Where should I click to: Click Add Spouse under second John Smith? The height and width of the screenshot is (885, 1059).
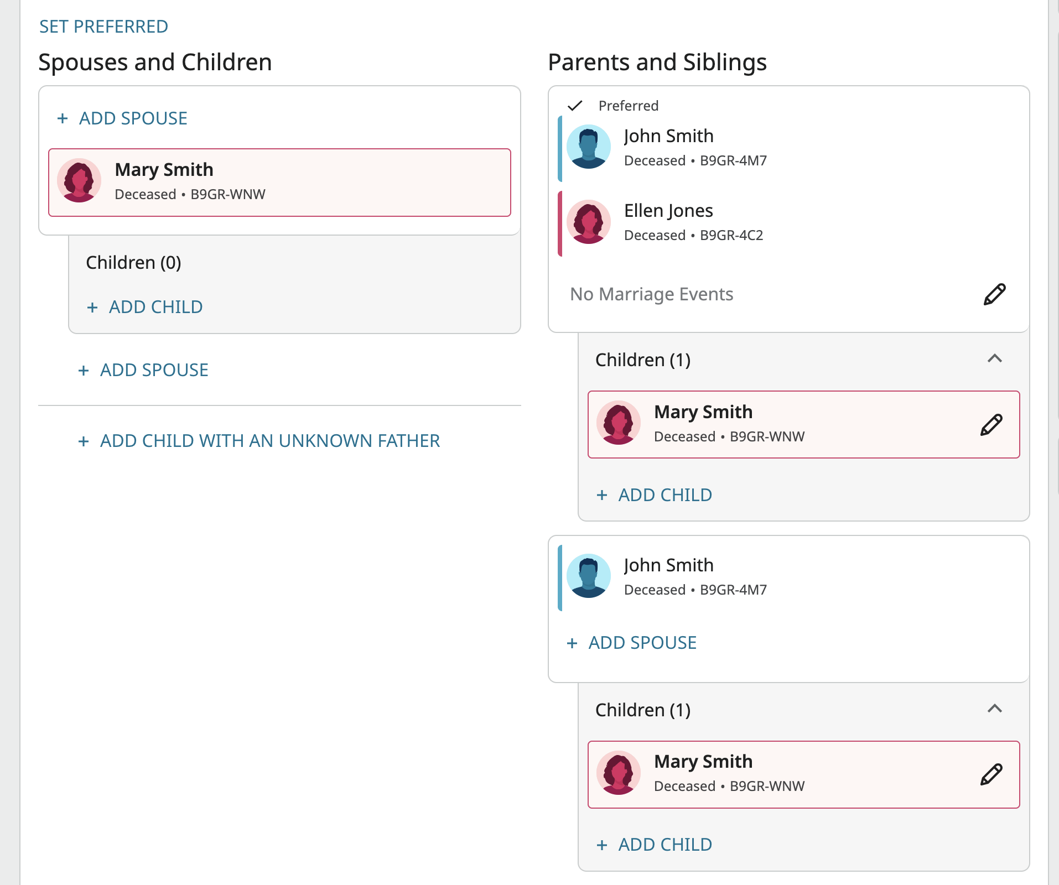(x=642, y=643)
